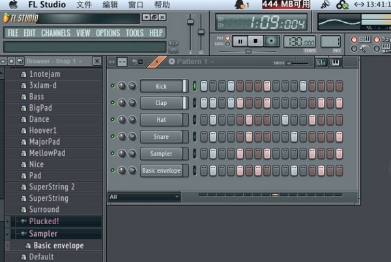
Task: Click the channel select LED for Kick
Action: click(194, 86)
